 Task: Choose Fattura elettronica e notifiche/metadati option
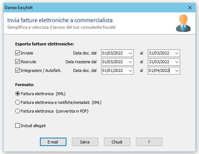point(17,102)
